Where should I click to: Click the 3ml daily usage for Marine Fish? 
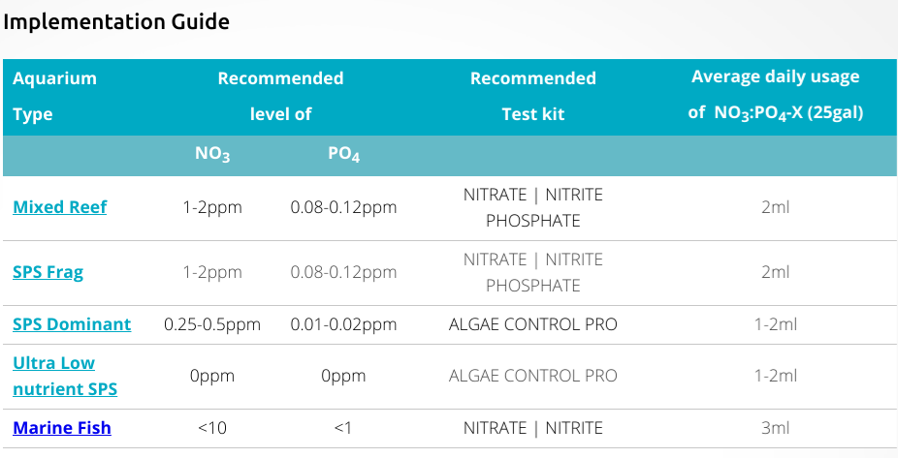776,428
